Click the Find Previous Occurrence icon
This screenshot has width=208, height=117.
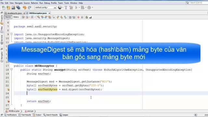[42, 17]
